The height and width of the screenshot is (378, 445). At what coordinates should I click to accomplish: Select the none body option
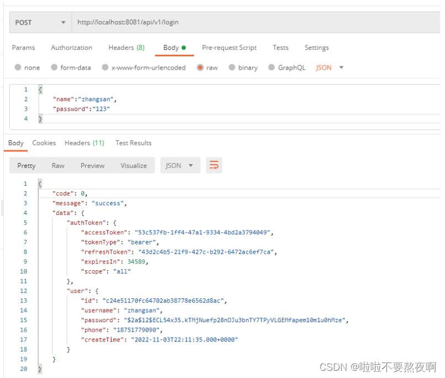[x=28, y=67]
